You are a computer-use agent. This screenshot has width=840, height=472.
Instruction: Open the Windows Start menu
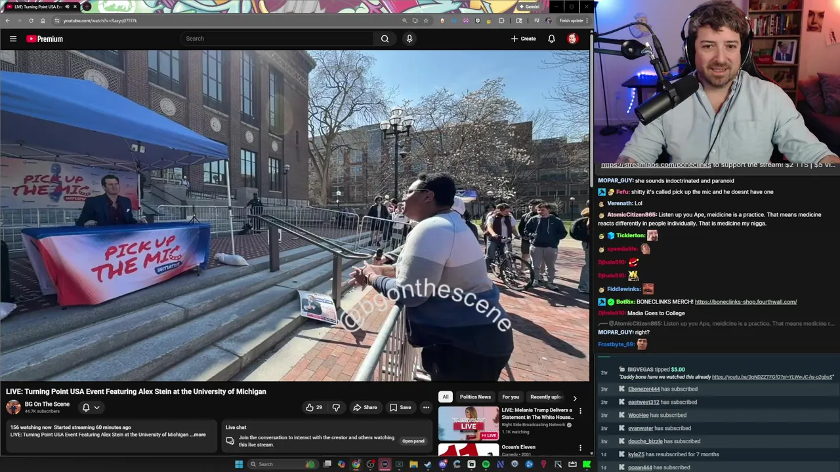point(239,464)
